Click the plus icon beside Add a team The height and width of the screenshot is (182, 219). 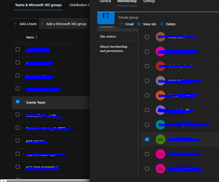15,24
